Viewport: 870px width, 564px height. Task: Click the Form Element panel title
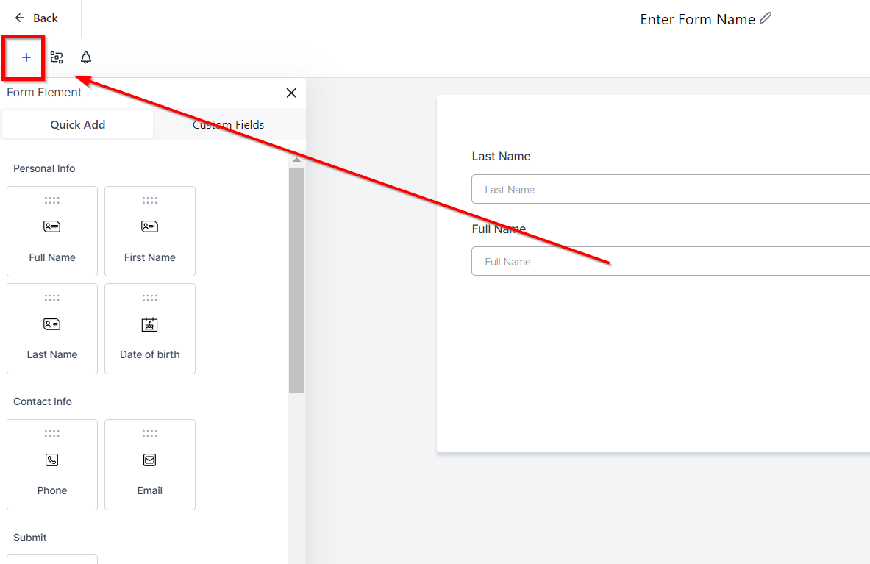[44, 92]
